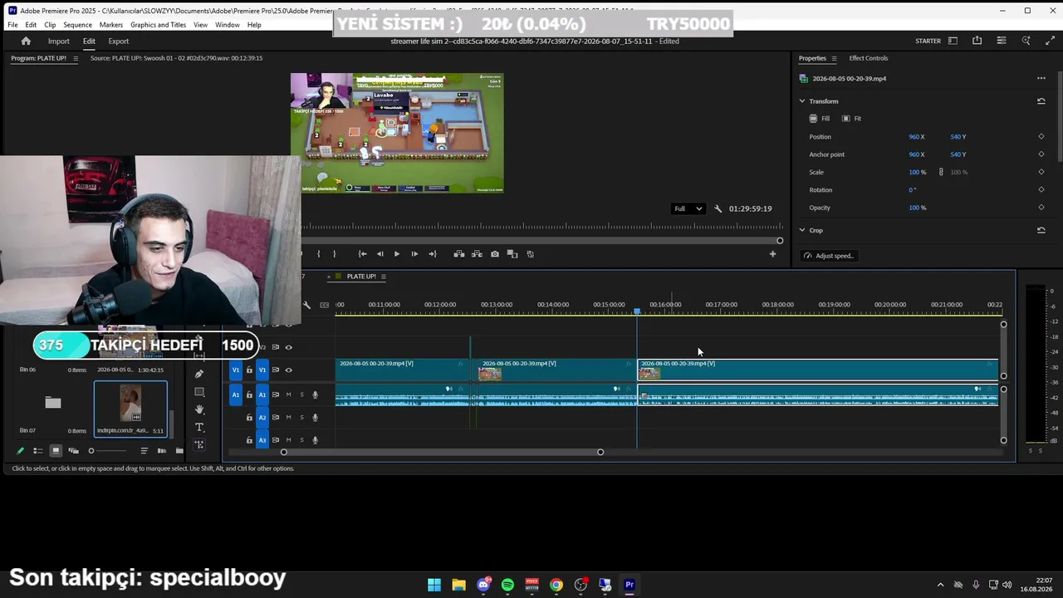
Task: Click the Overwrite edit button in monitor
Action: click(x=477, y=254)
